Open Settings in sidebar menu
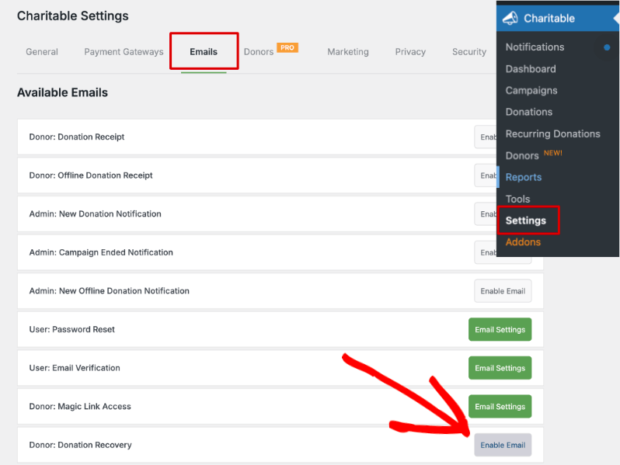This screenshot has width=620, height=465. [x=526, y=220]
